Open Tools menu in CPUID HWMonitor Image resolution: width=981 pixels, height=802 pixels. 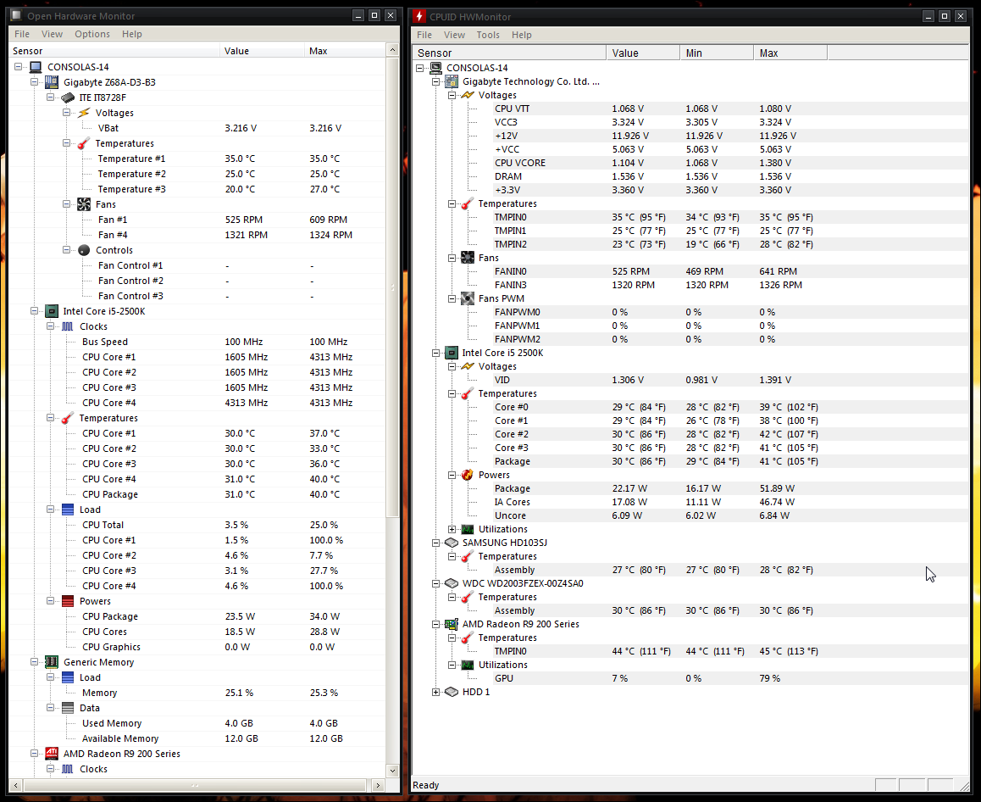click(488, 35)
